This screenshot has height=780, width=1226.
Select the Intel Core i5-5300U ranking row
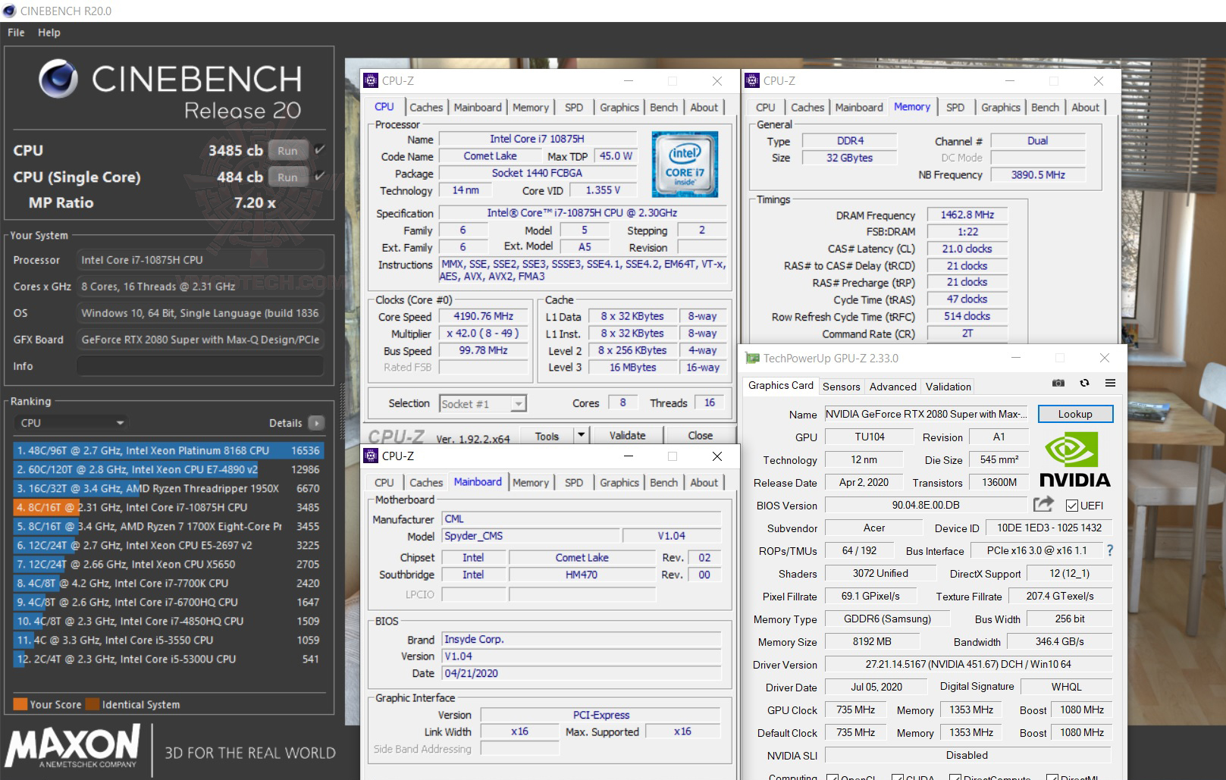[168, 659]
